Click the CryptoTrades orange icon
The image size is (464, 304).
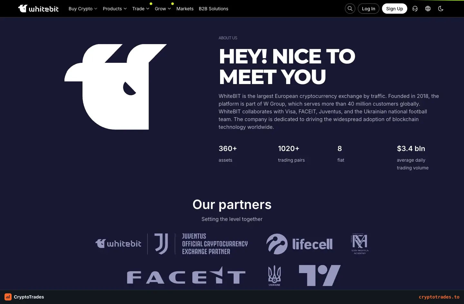[8, 297]
